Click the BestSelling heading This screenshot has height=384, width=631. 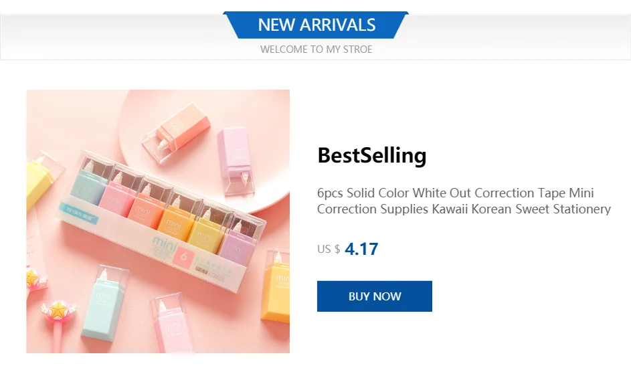pos(371,155)
